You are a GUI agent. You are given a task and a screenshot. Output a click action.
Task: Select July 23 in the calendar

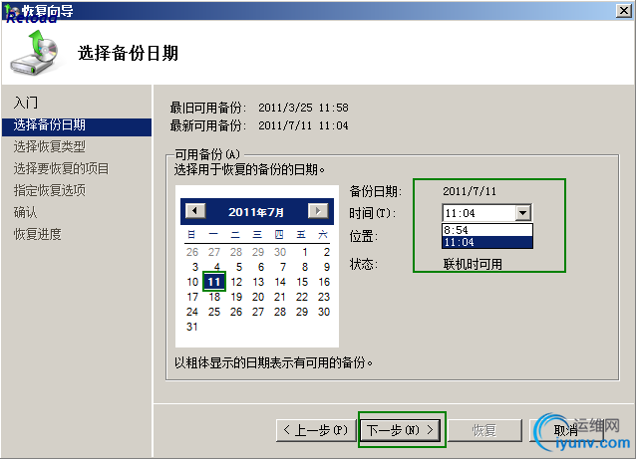coord(324,297)
